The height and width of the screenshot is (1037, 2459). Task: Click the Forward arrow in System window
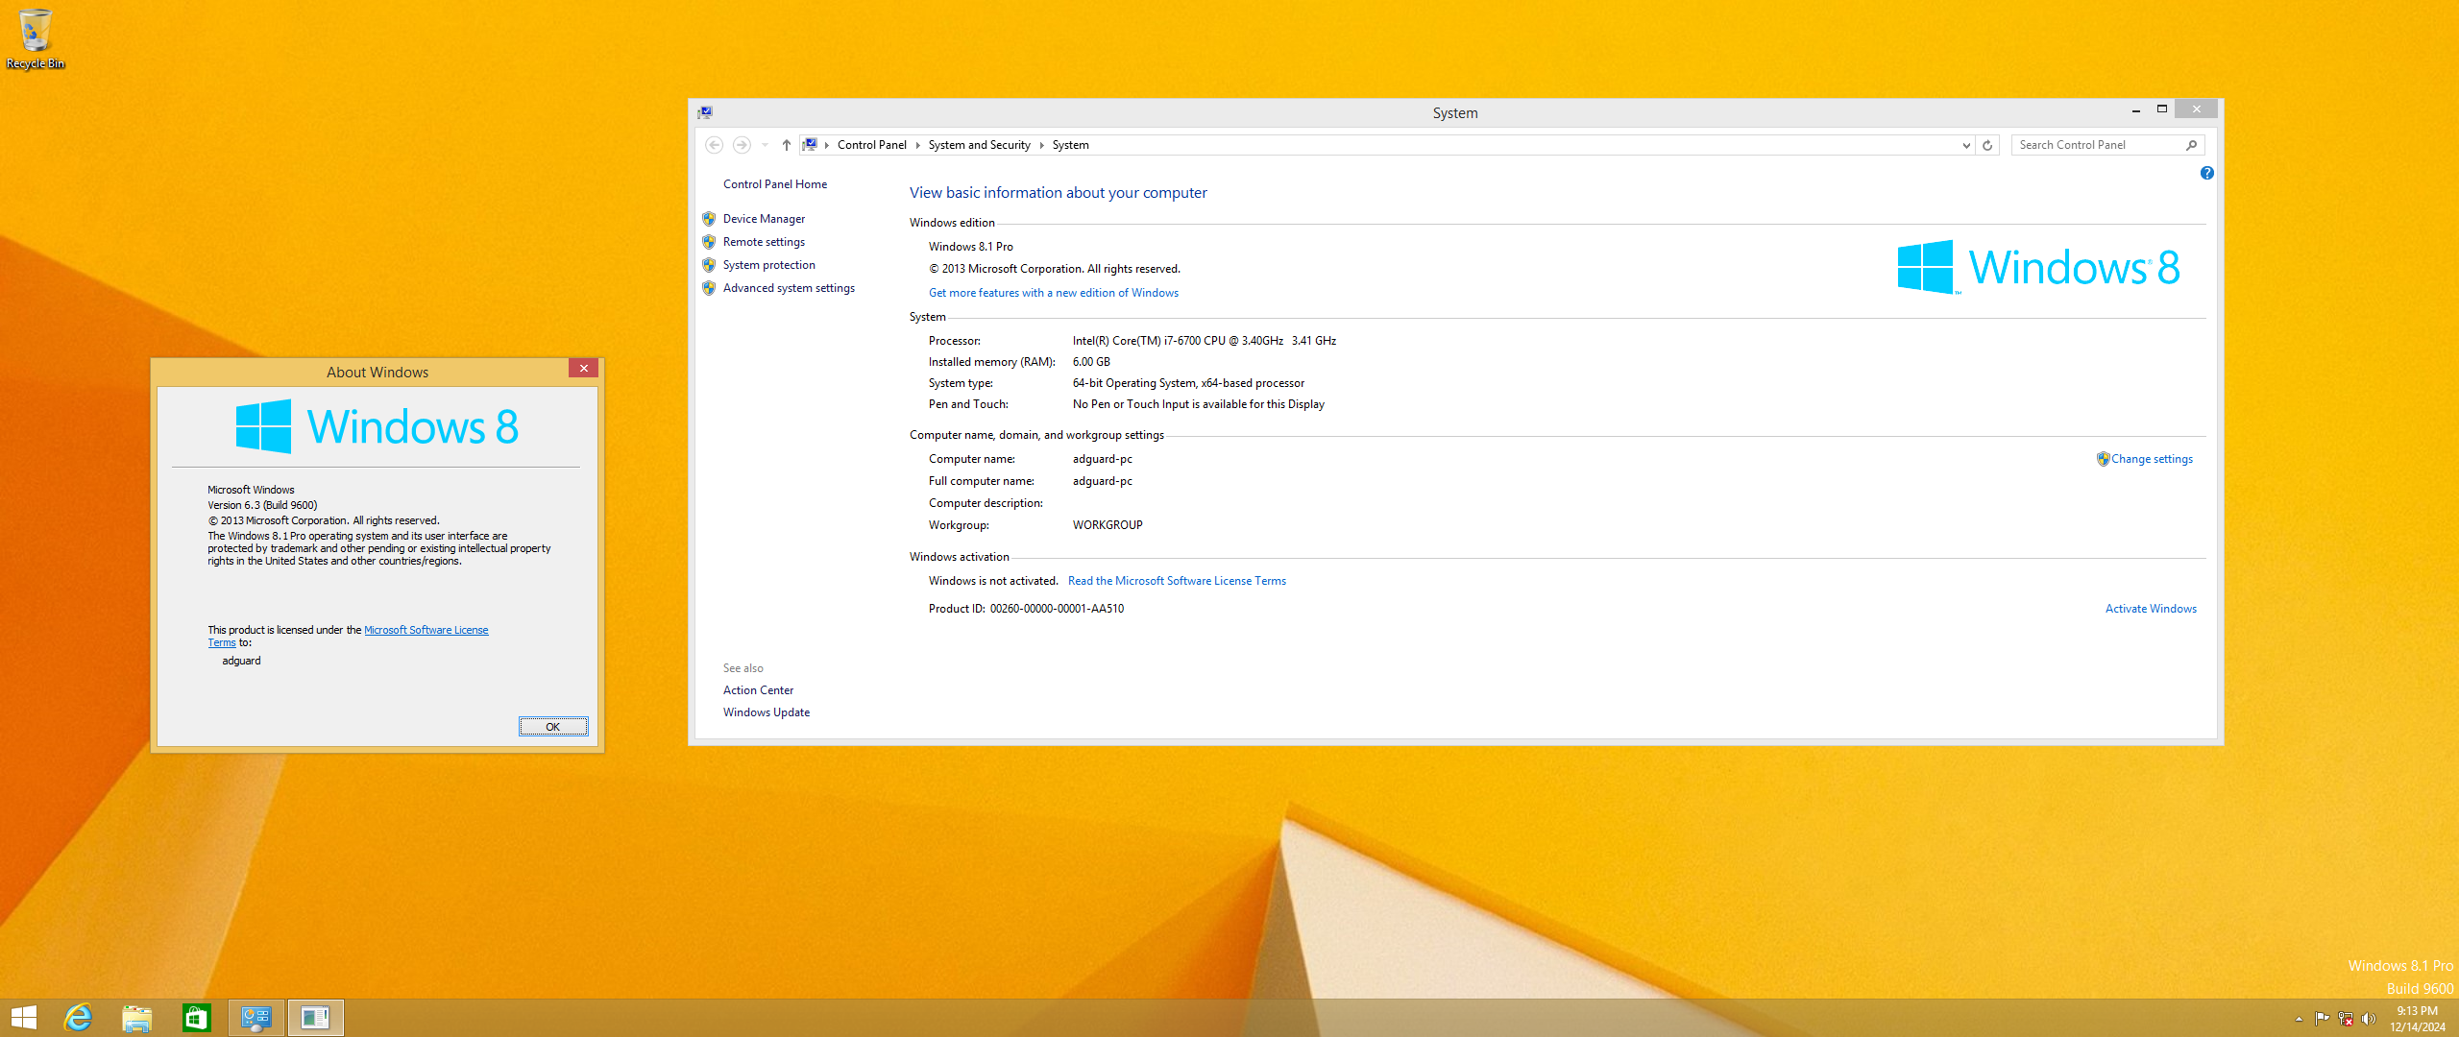pyautogui.click(x=742, y=145)
